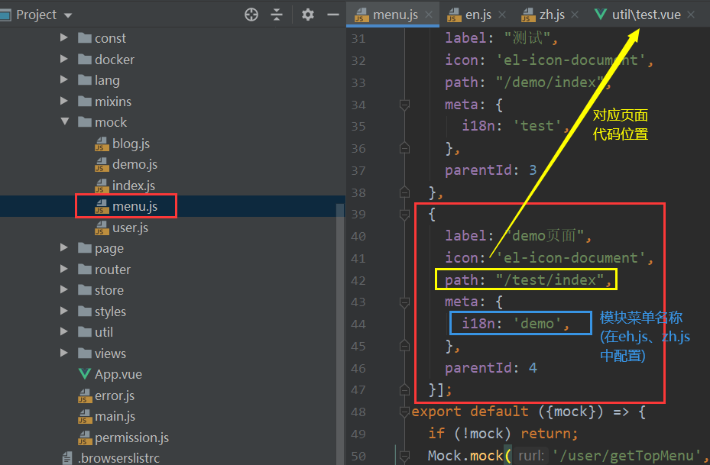Expand the router folder
Screen dimensions: 710x465
(x=64, y=269)
